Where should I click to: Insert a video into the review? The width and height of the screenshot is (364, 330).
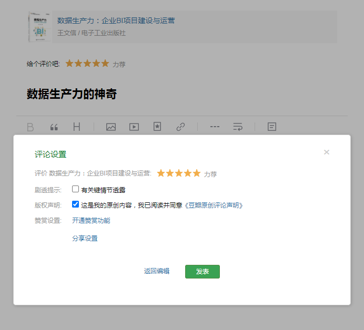click(x=134, y=127)
